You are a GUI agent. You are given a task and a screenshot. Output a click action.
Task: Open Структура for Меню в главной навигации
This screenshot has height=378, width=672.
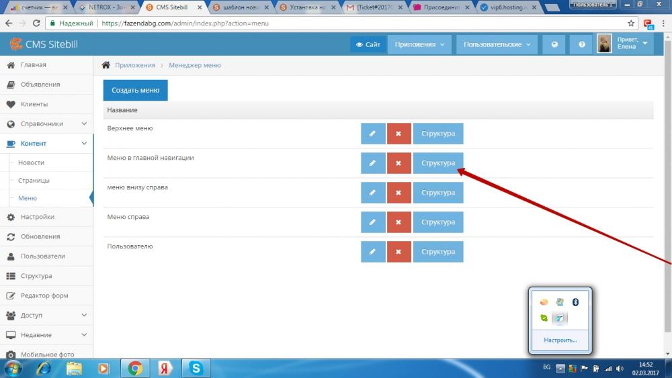click(438, 163)
